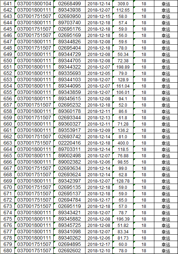Click amount 136.2 in row 661
The image size is (178, 254).
[x=123, y=130]
